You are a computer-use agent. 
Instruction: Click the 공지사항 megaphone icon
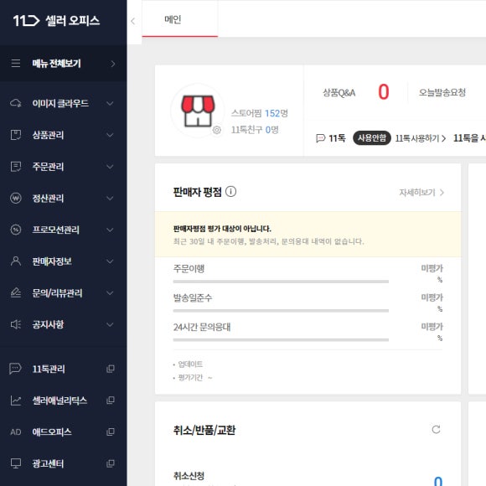16,324
